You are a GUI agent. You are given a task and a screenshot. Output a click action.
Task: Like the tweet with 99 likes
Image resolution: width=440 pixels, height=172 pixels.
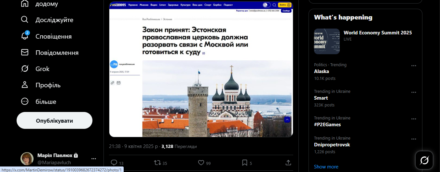point(201,163)
